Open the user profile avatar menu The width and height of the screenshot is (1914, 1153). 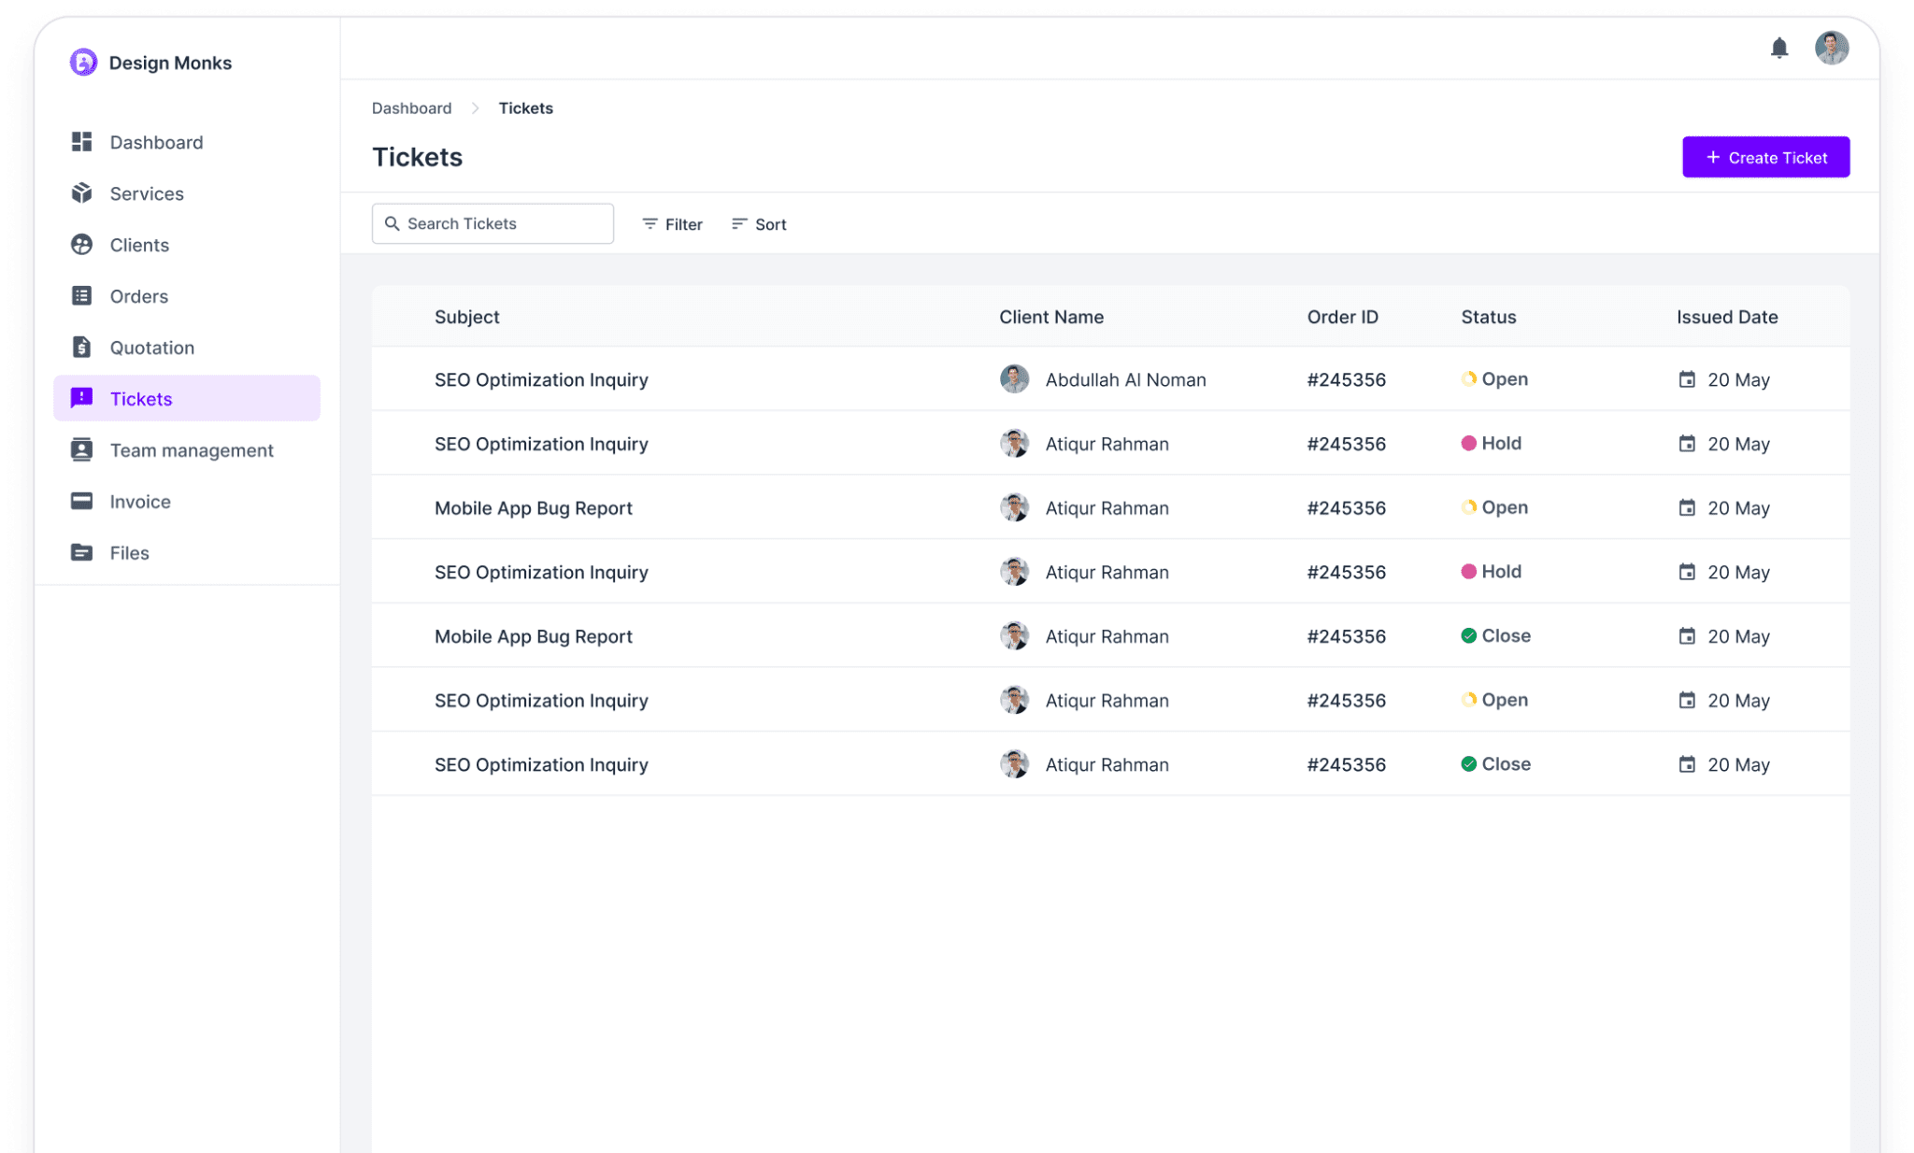click(1831, 48)
